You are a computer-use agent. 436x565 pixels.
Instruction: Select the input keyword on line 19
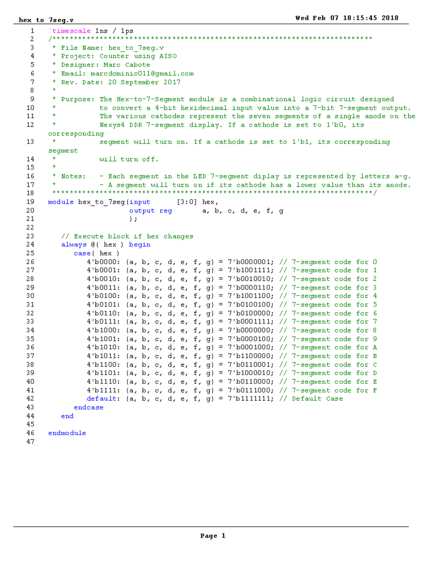tap(140, 202)
